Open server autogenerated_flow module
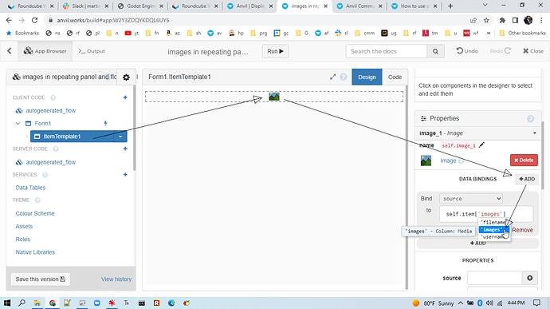Screen dimensions: 550x309 [50, 162]
